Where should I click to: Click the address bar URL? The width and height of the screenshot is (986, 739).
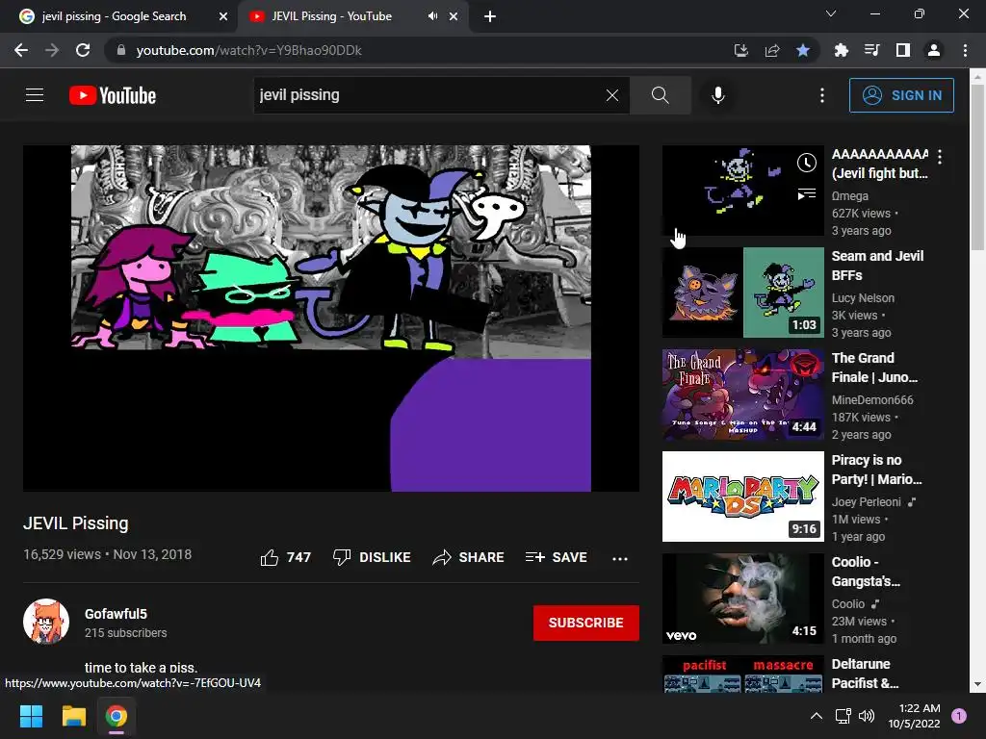[249, 50]
